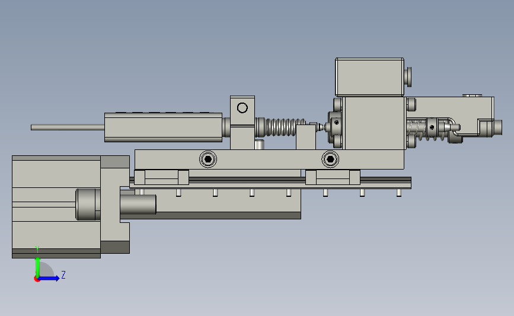Image resolution: width=514 pixels, height=316 pixels.
Task: Select the long cylinder body left of bracket
Action: click(x=163, y=127)
